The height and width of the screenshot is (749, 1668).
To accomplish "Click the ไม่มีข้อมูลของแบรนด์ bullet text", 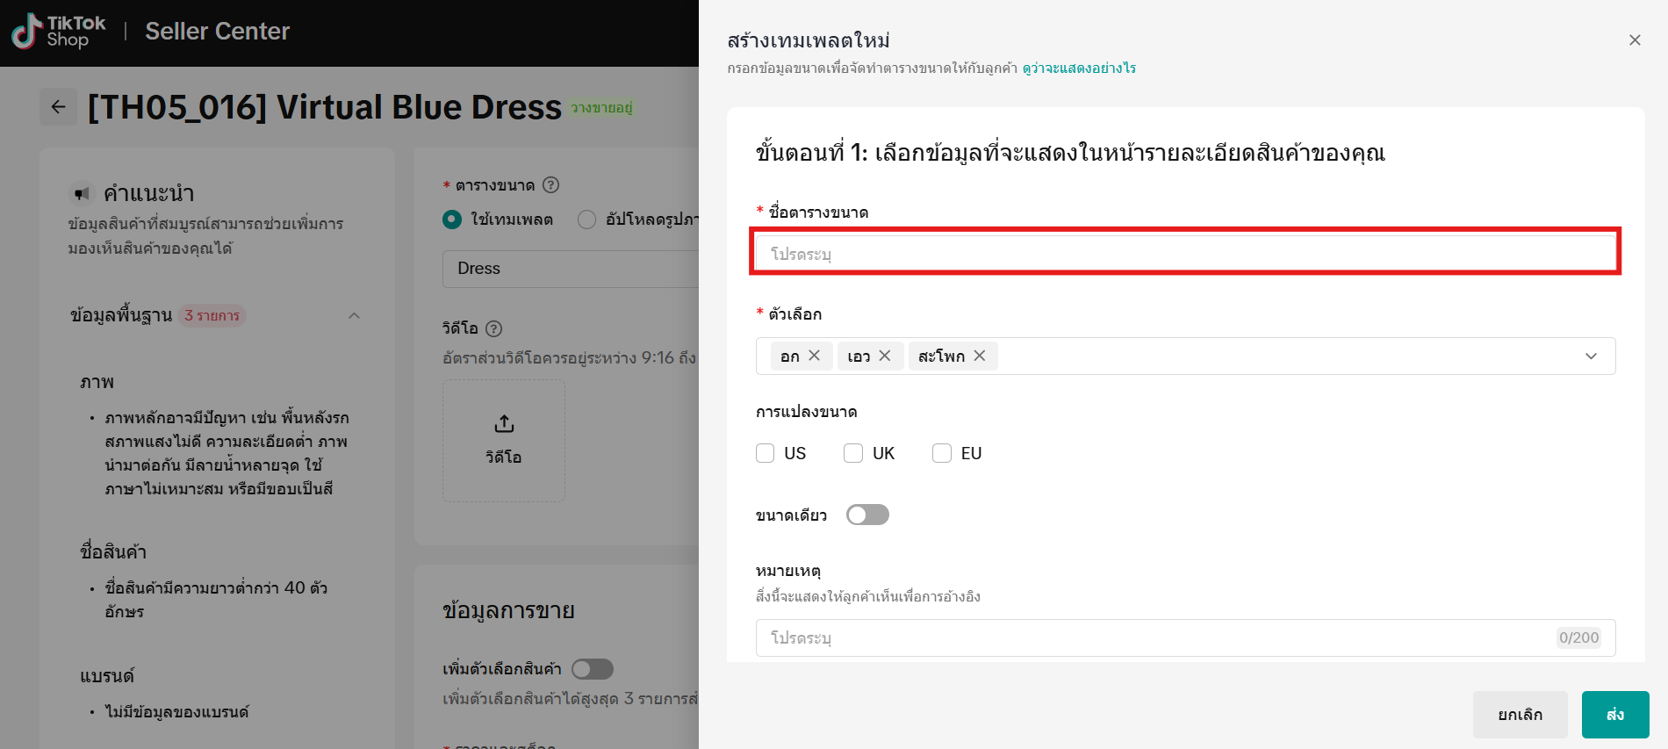I will pyautogui.click(x=177, y=712).
